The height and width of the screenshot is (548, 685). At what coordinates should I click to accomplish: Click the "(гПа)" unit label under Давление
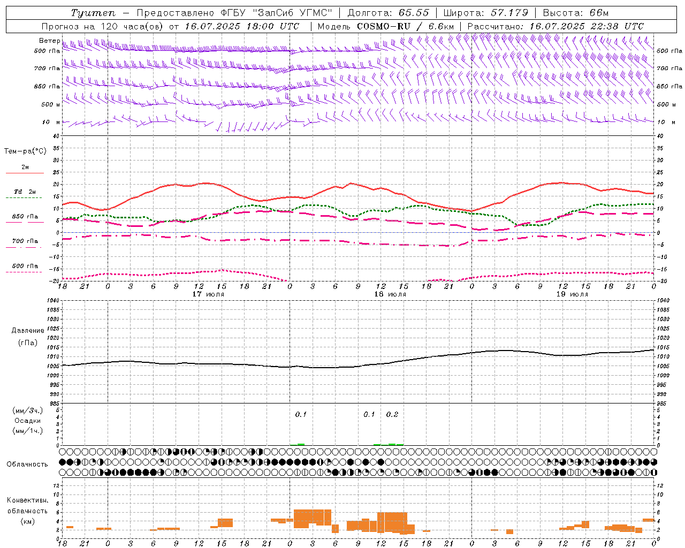tap(28, 343)
